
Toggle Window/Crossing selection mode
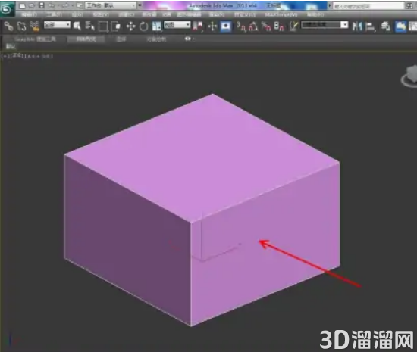pyautogui.click(x=116, y=26)
